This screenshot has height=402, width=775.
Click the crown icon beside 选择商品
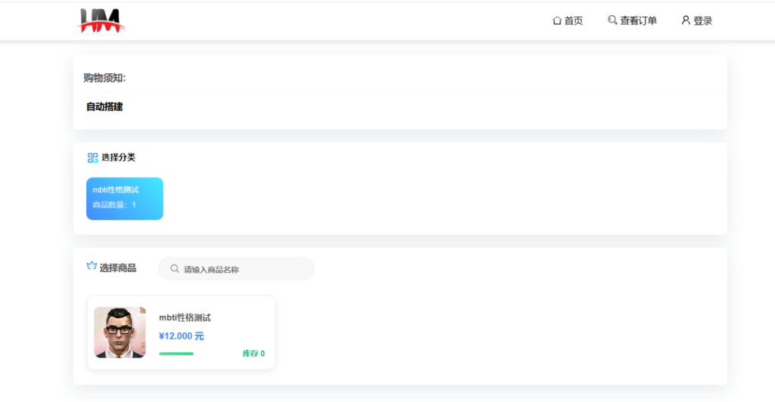(92, 267)
